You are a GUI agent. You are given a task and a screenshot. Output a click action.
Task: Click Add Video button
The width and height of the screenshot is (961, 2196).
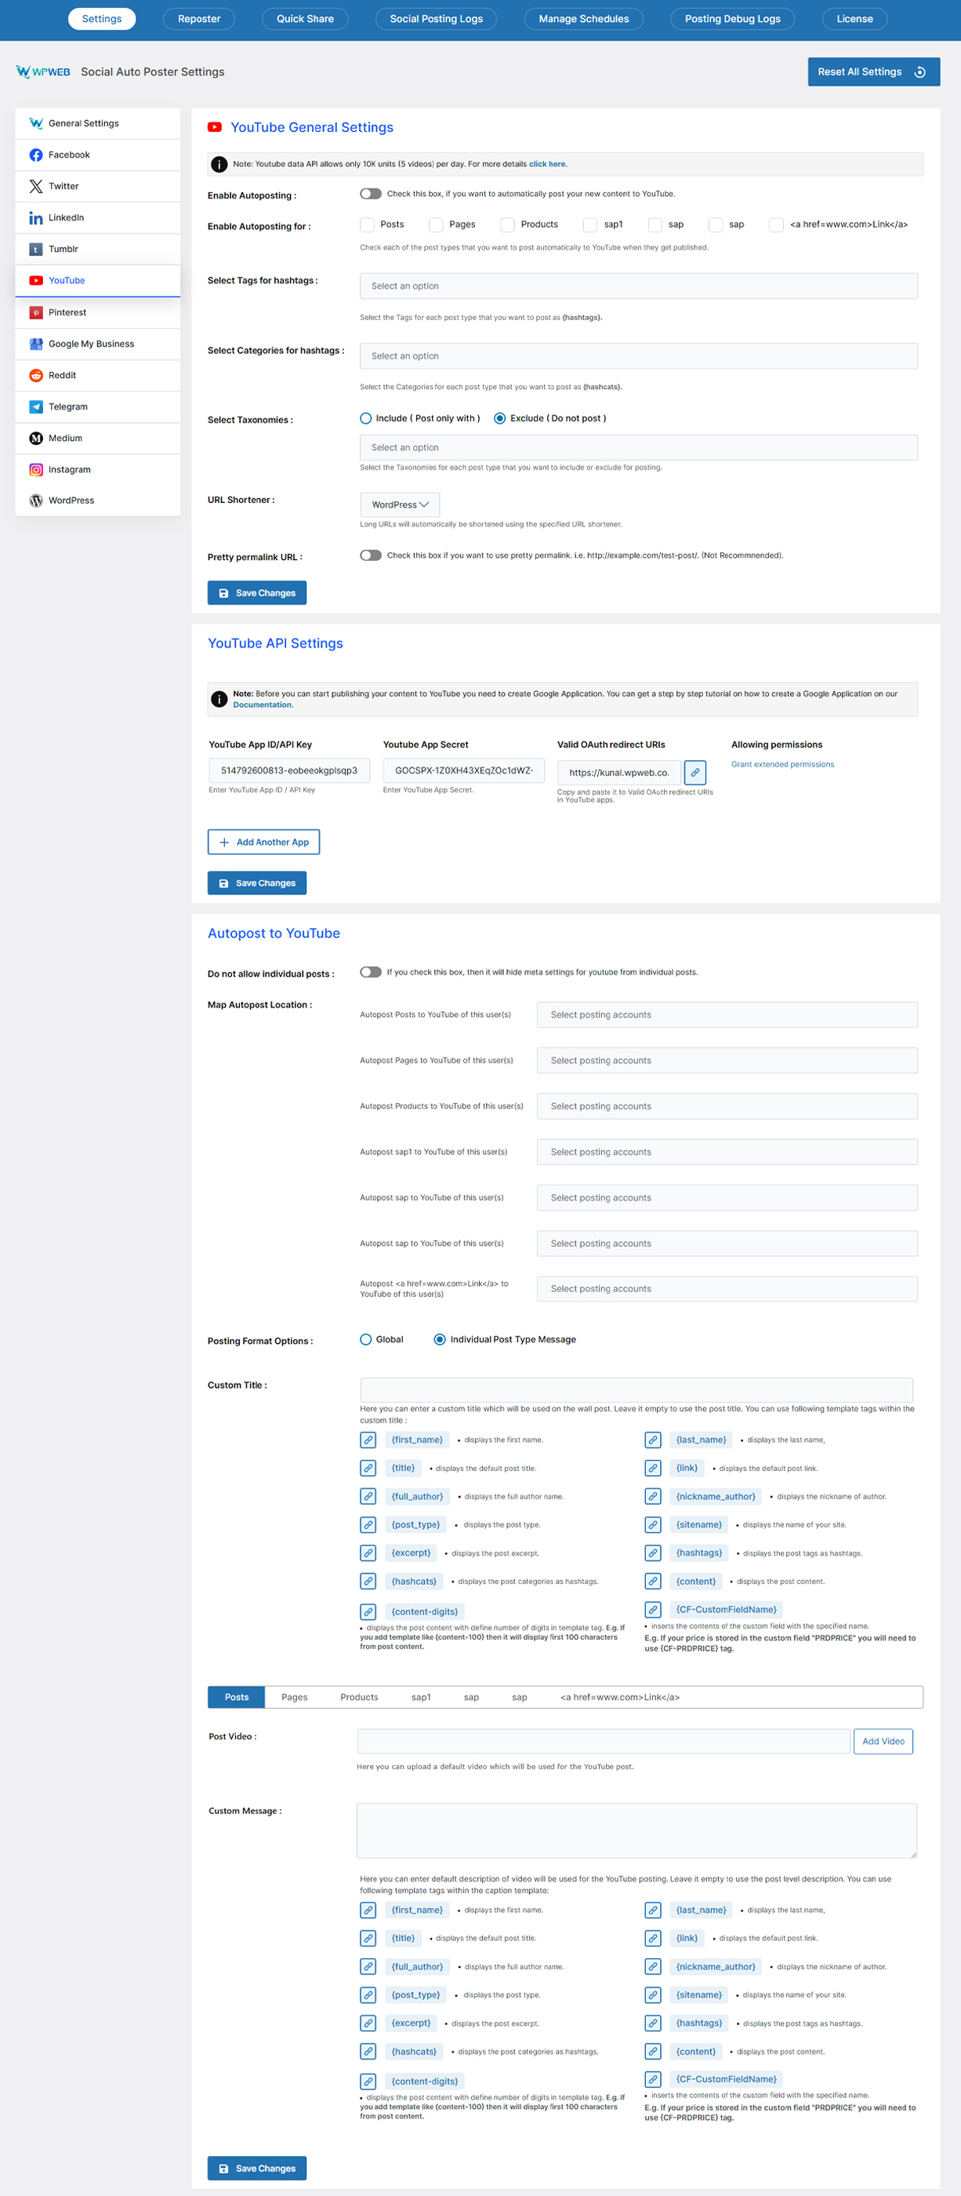pyautogui.click(x=883, y=1742)
